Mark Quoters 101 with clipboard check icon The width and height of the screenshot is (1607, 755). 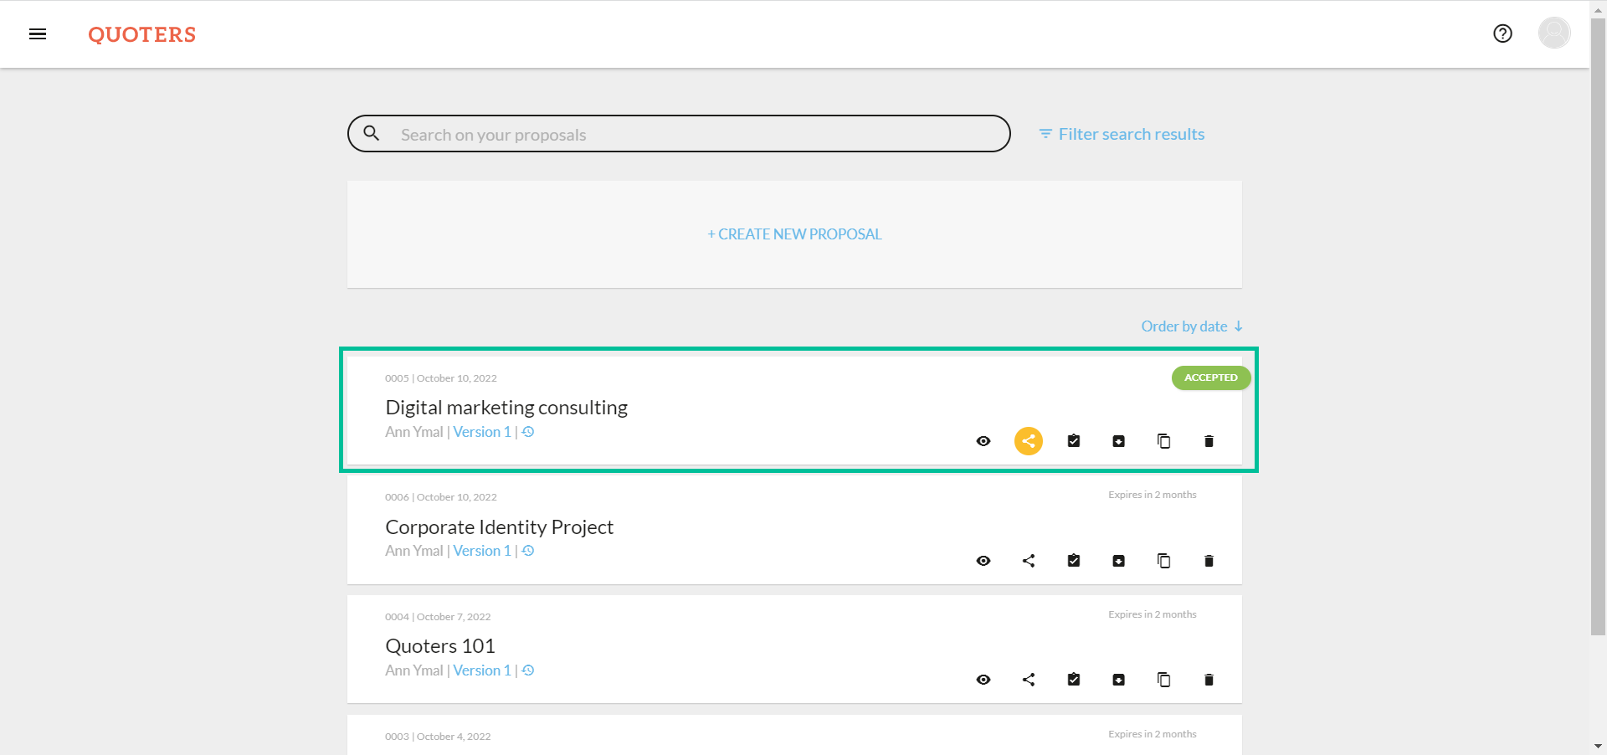[1074, 680]
